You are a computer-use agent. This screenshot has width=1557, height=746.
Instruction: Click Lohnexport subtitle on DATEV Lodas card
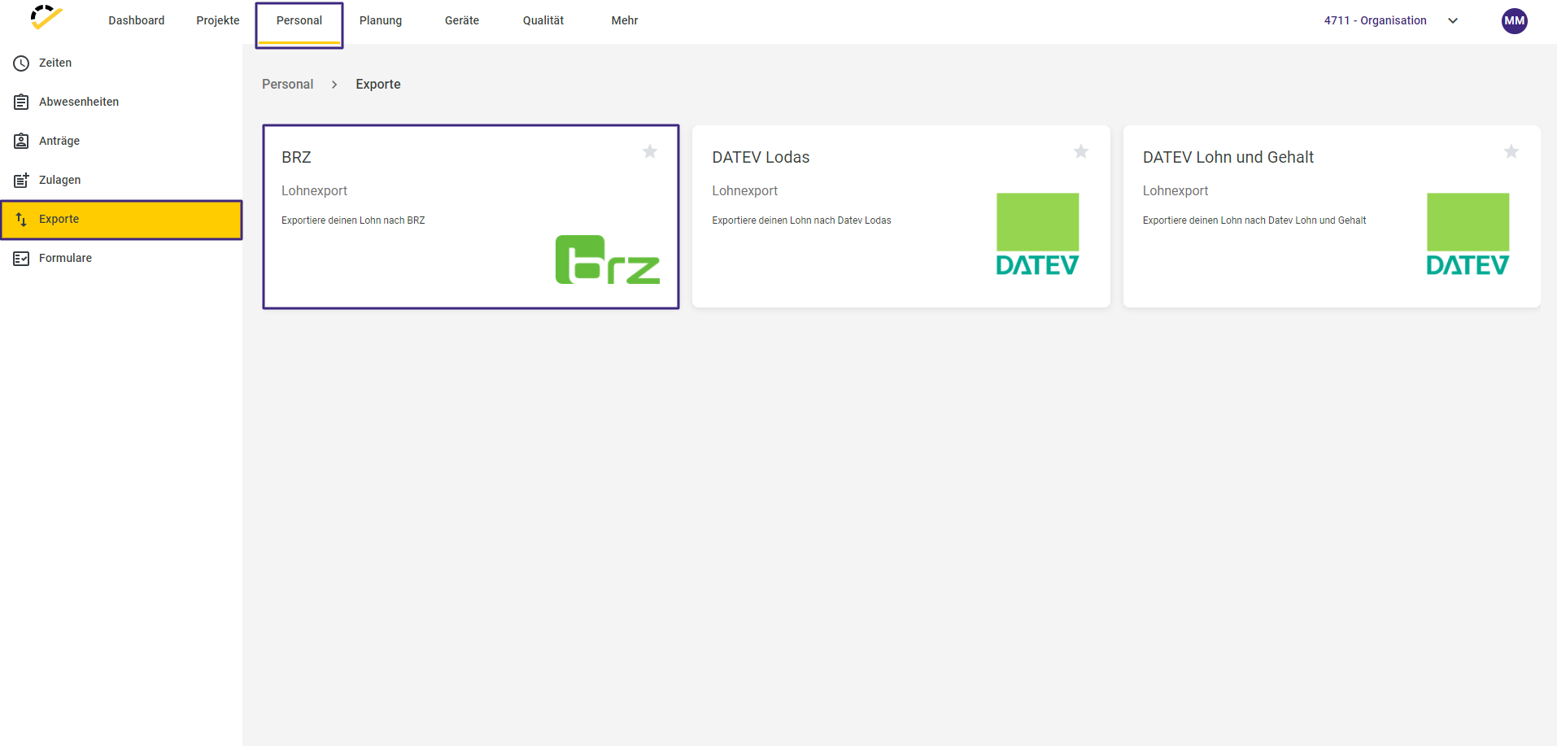coord(745,191)
